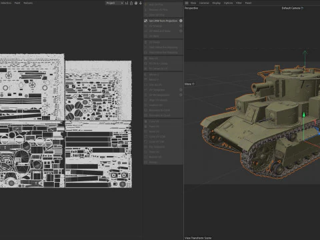Click the Boundary to Quad command
320x240 pixels.
(159, 115)
